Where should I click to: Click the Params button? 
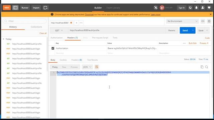coord(172,30)
